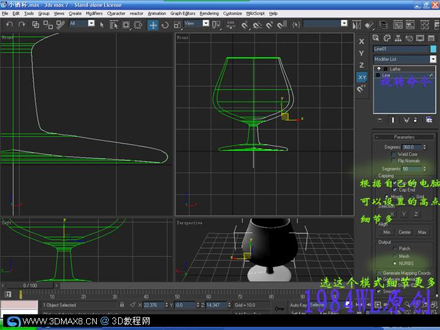Screen dimensions: 440x330
Task: Switch to the Hierarchy command panel
Action: coord(398,38)
